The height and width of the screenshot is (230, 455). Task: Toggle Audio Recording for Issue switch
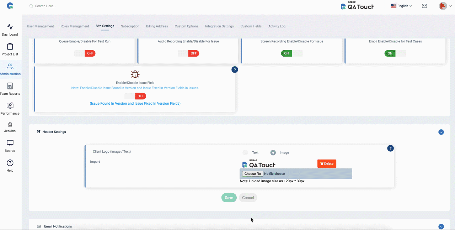(x=188, y=53)
